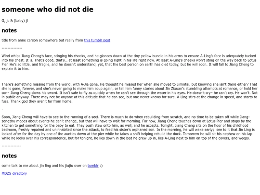Click the "G, jc & (baby) jl" tagline
Viewport: 260px width, 195px height.
15,21
